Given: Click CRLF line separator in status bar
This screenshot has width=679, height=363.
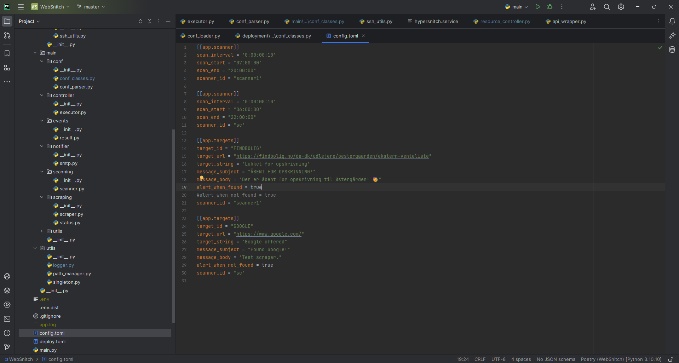Looking at the screenshot, I should tap(480, 359).
